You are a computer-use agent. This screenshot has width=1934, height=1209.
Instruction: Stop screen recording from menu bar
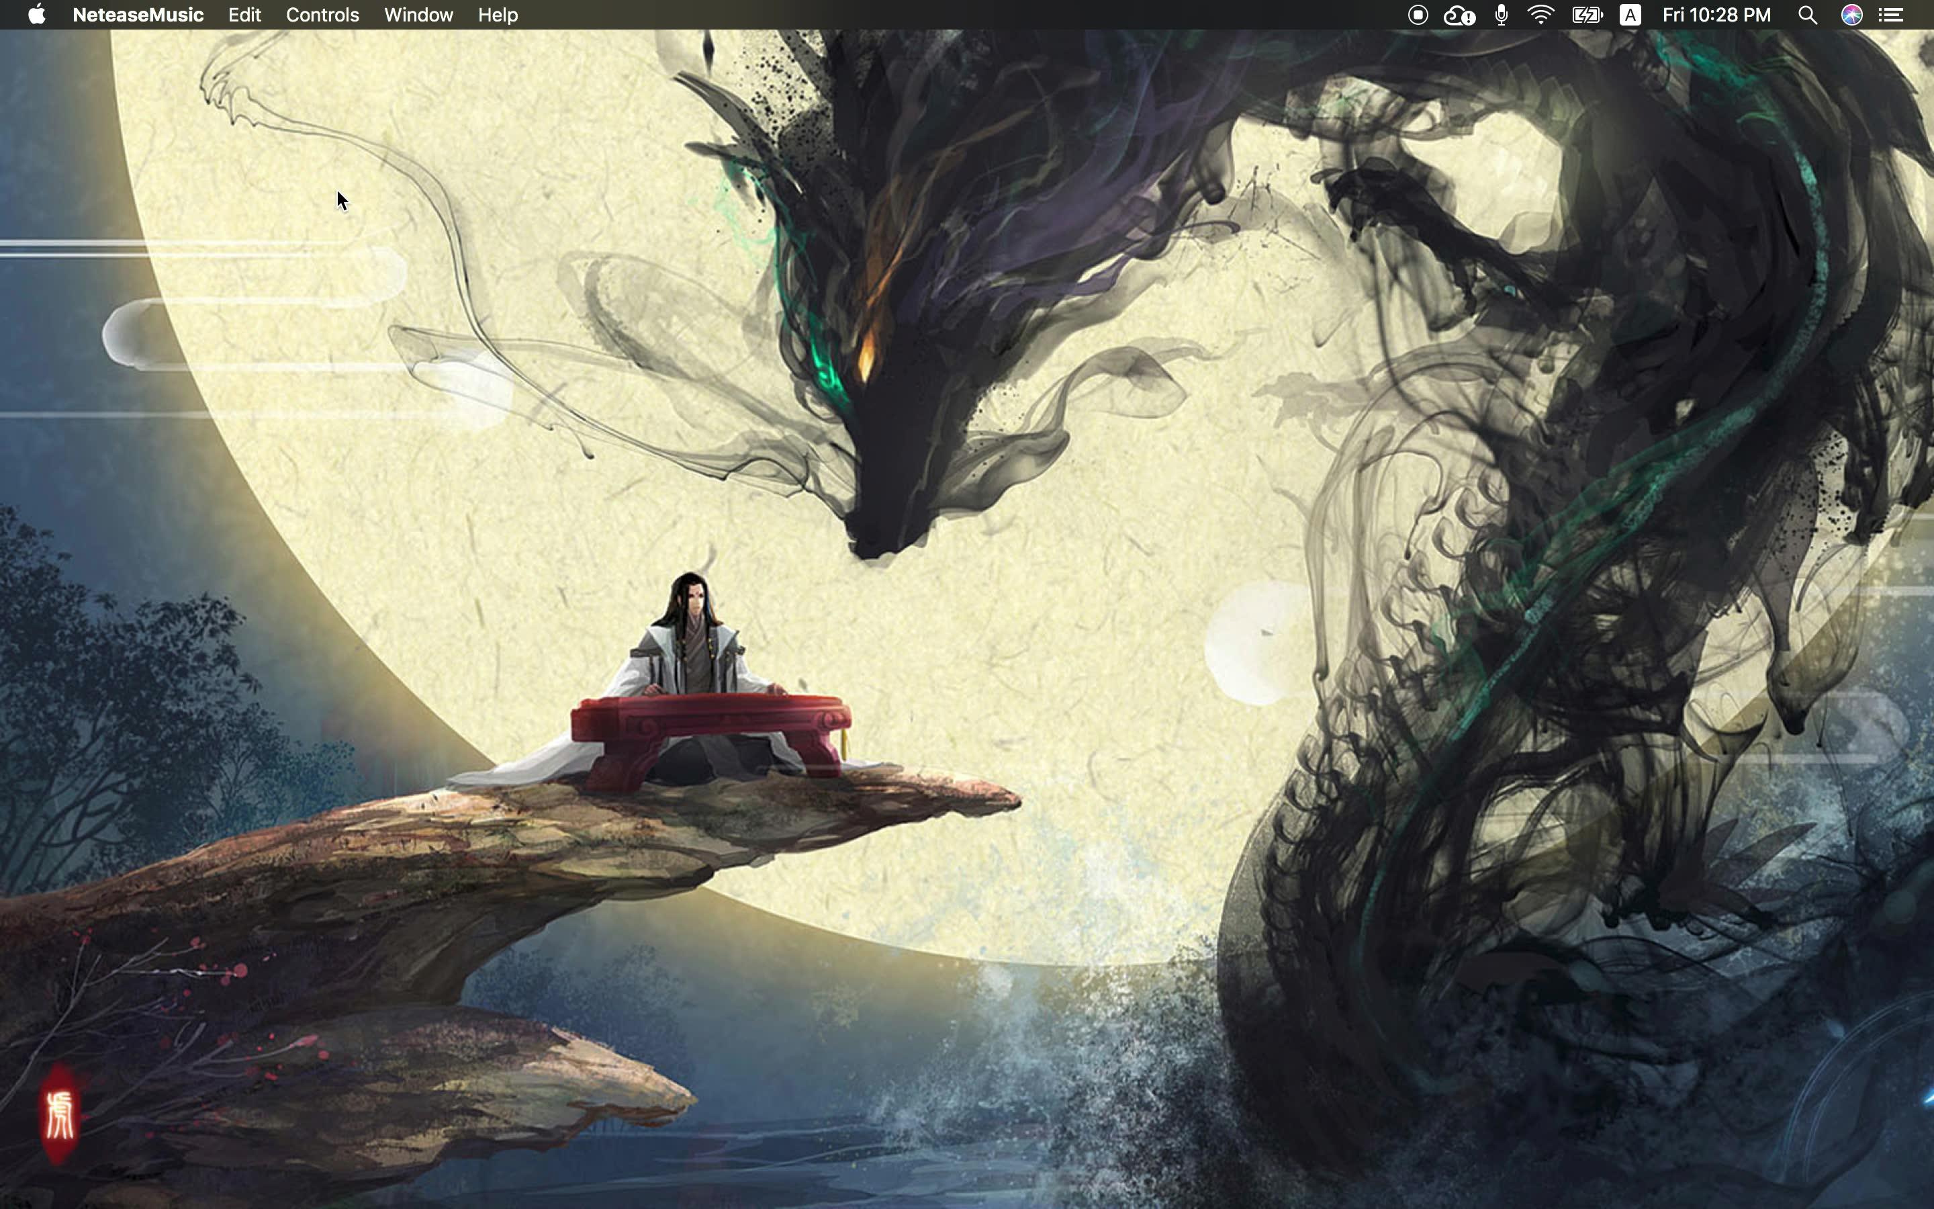click(x=1418, y=14)
